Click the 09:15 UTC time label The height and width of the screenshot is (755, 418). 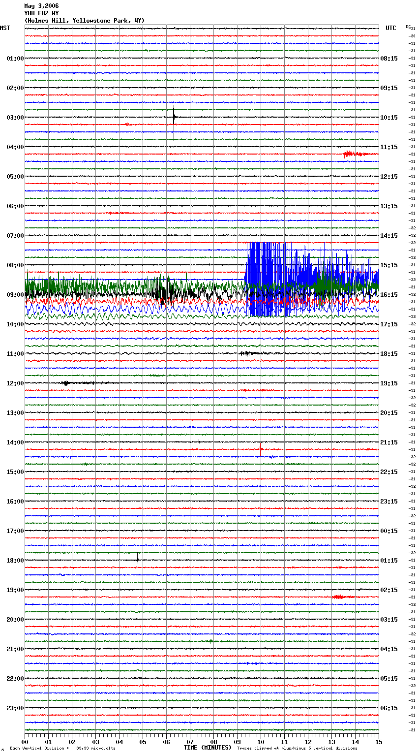click(x=389, y=88)
